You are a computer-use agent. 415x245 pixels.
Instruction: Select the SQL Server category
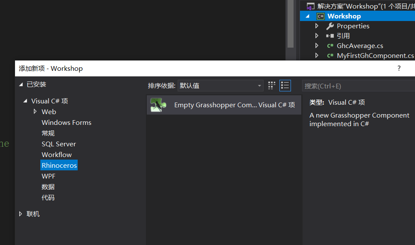pyautogui.click(x=59, y=144)
